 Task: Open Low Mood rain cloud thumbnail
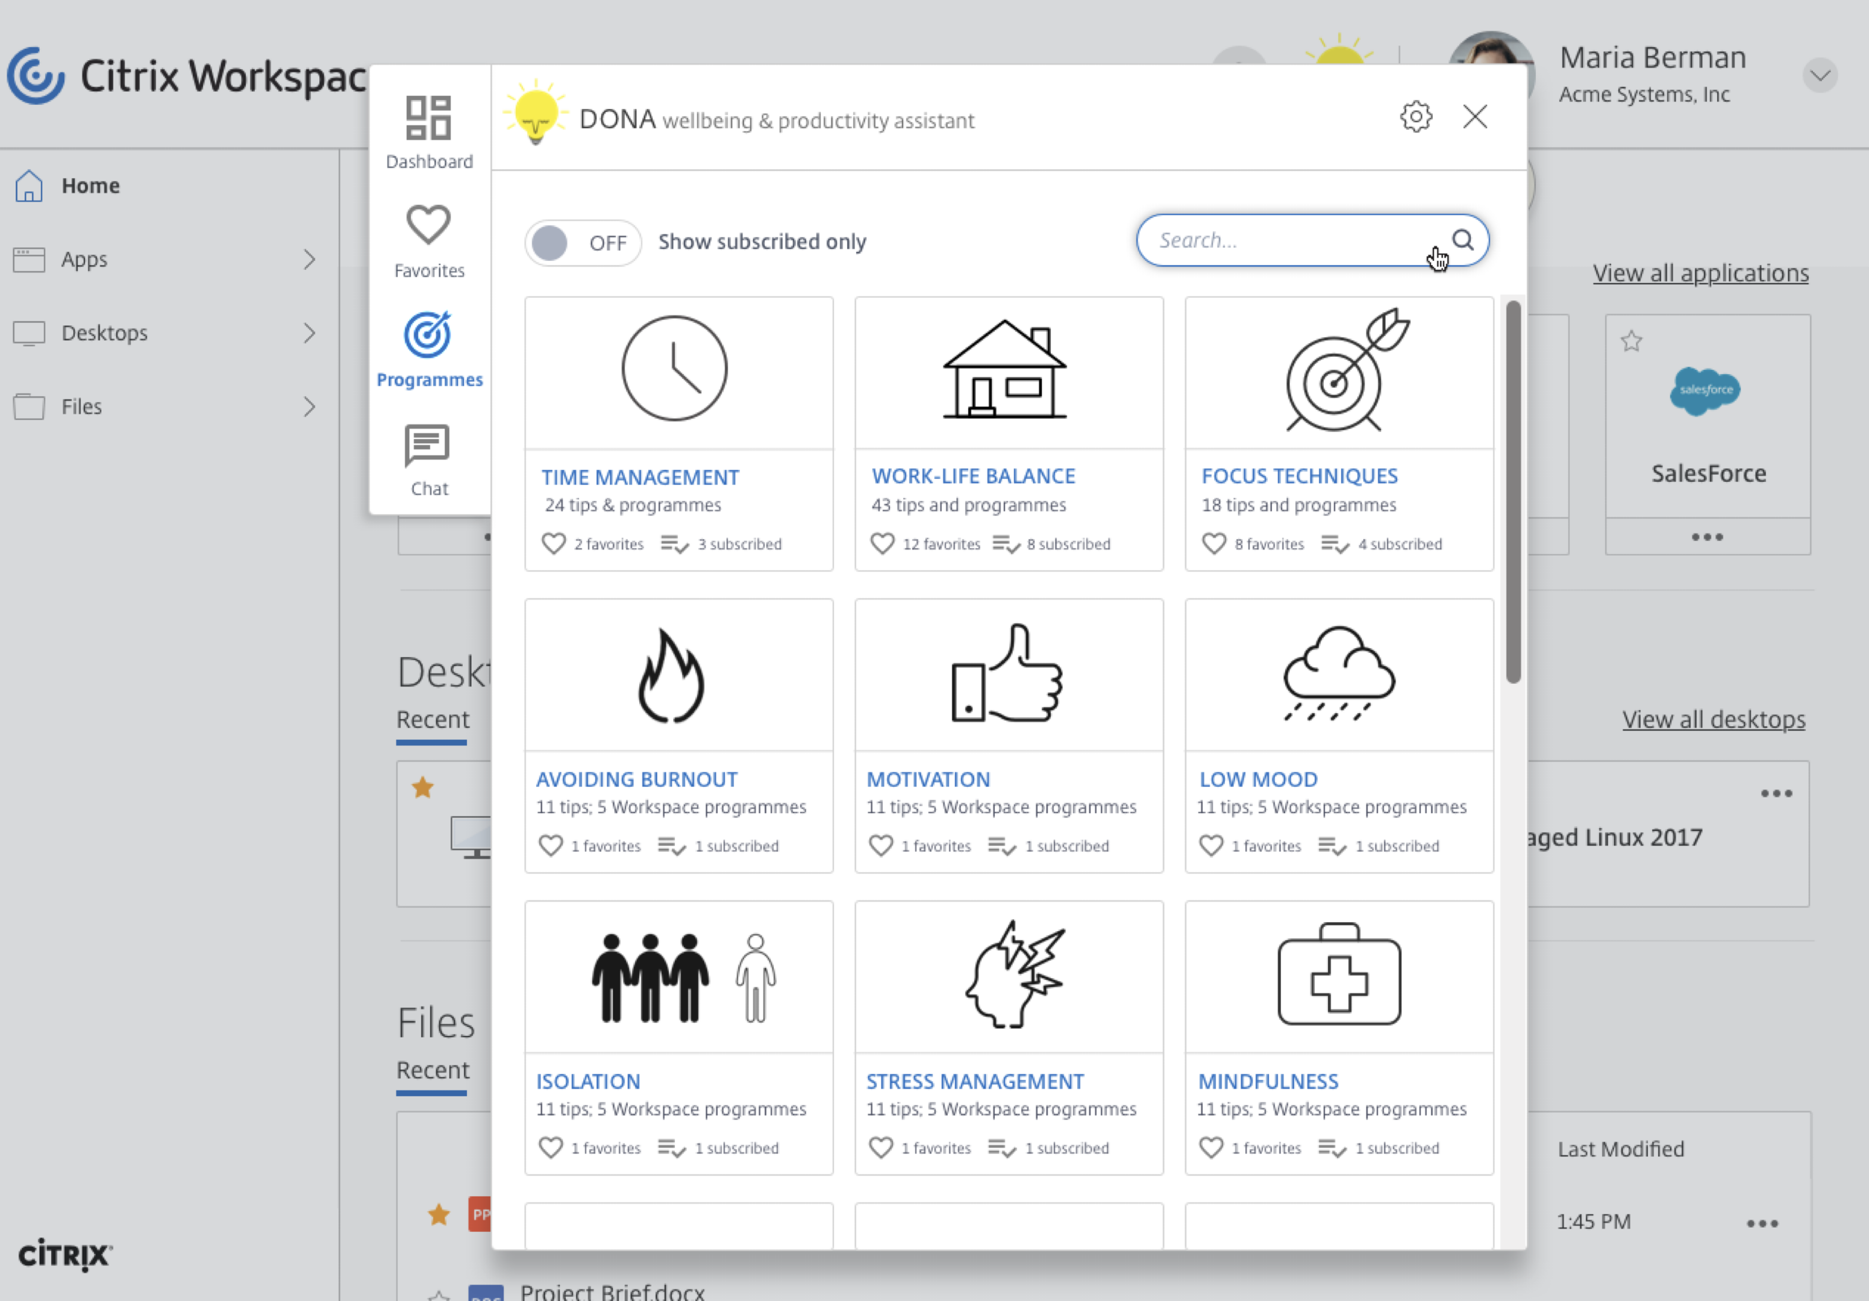click(x=1339, y=675)
